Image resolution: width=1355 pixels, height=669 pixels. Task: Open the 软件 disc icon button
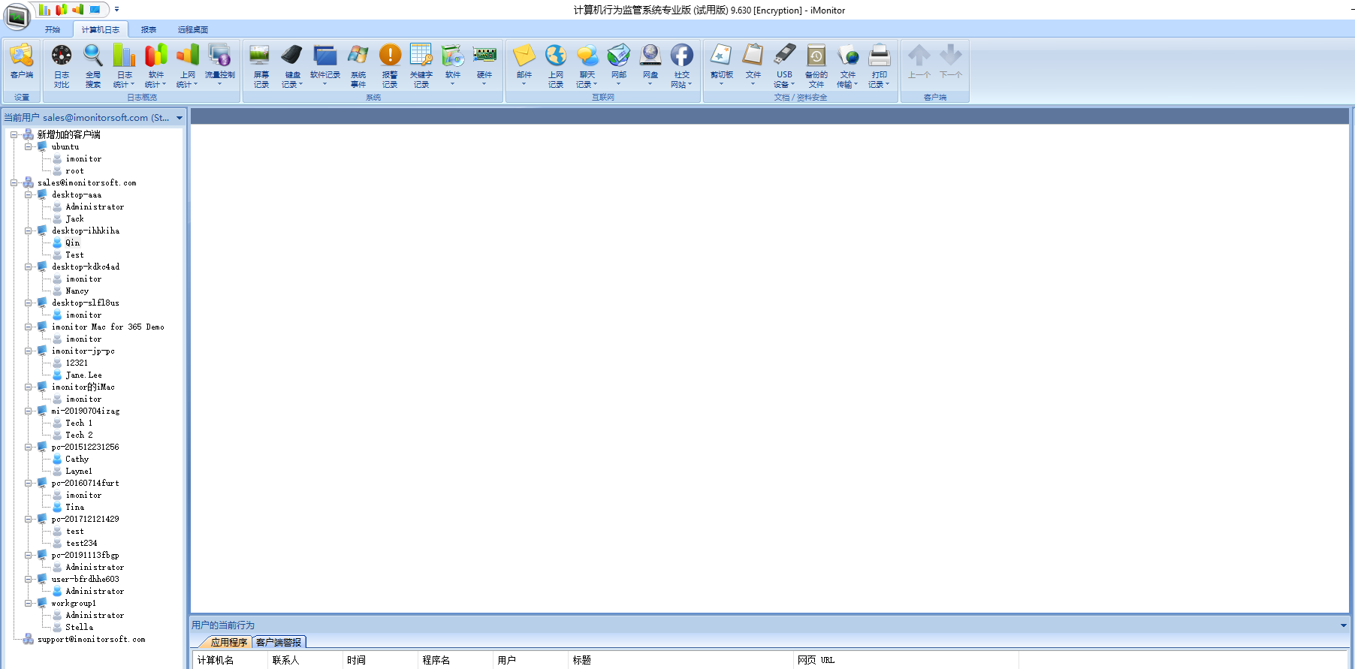tap(453, 65)
